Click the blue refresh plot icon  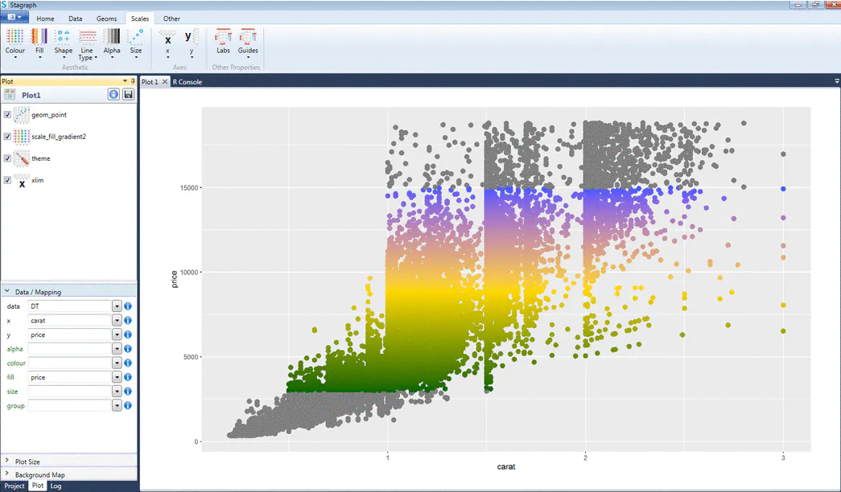[x=113, y=94]
